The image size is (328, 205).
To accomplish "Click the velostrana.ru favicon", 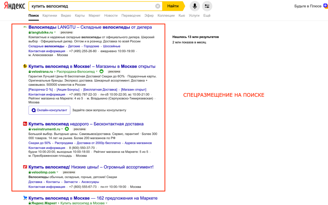I will 25,66.
